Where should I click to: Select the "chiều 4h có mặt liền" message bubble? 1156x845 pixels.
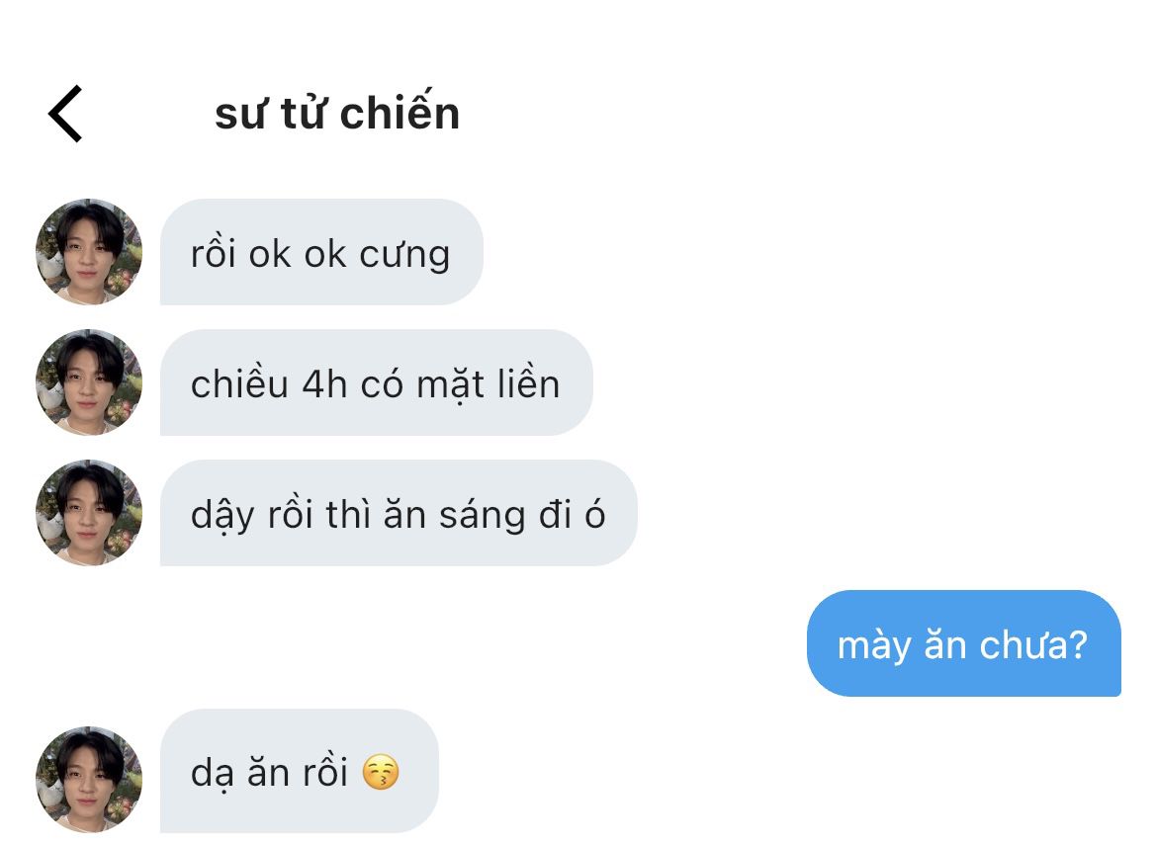[x=377, y=381]
